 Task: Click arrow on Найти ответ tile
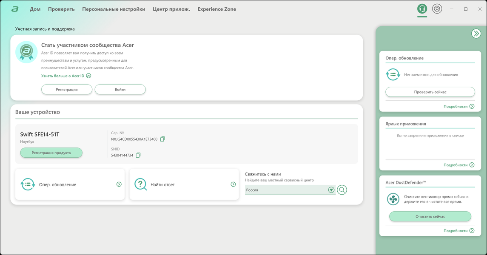(x=233, y=184)
